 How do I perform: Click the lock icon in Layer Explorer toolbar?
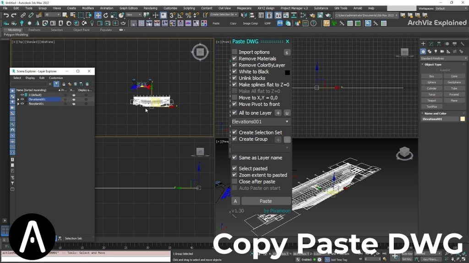[x=64, y=84]
